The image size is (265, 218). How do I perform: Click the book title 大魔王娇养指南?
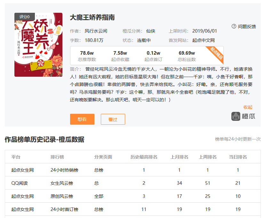point(92,18)
